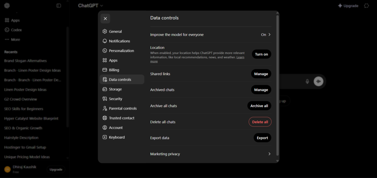The image size is (377, 178).
Task: Open the Keyboard settings tab
Action: [x=122, y=137]
